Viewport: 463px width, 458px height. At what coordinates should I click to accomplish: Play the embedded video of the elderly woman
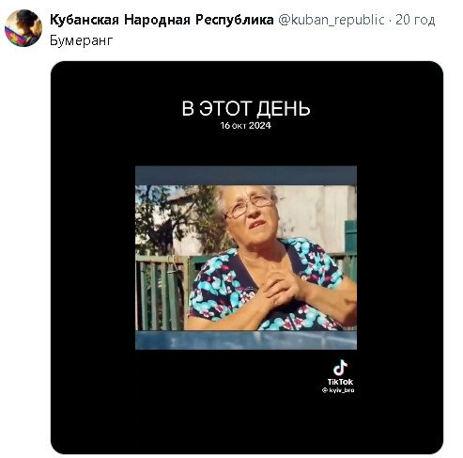[246, 258]
